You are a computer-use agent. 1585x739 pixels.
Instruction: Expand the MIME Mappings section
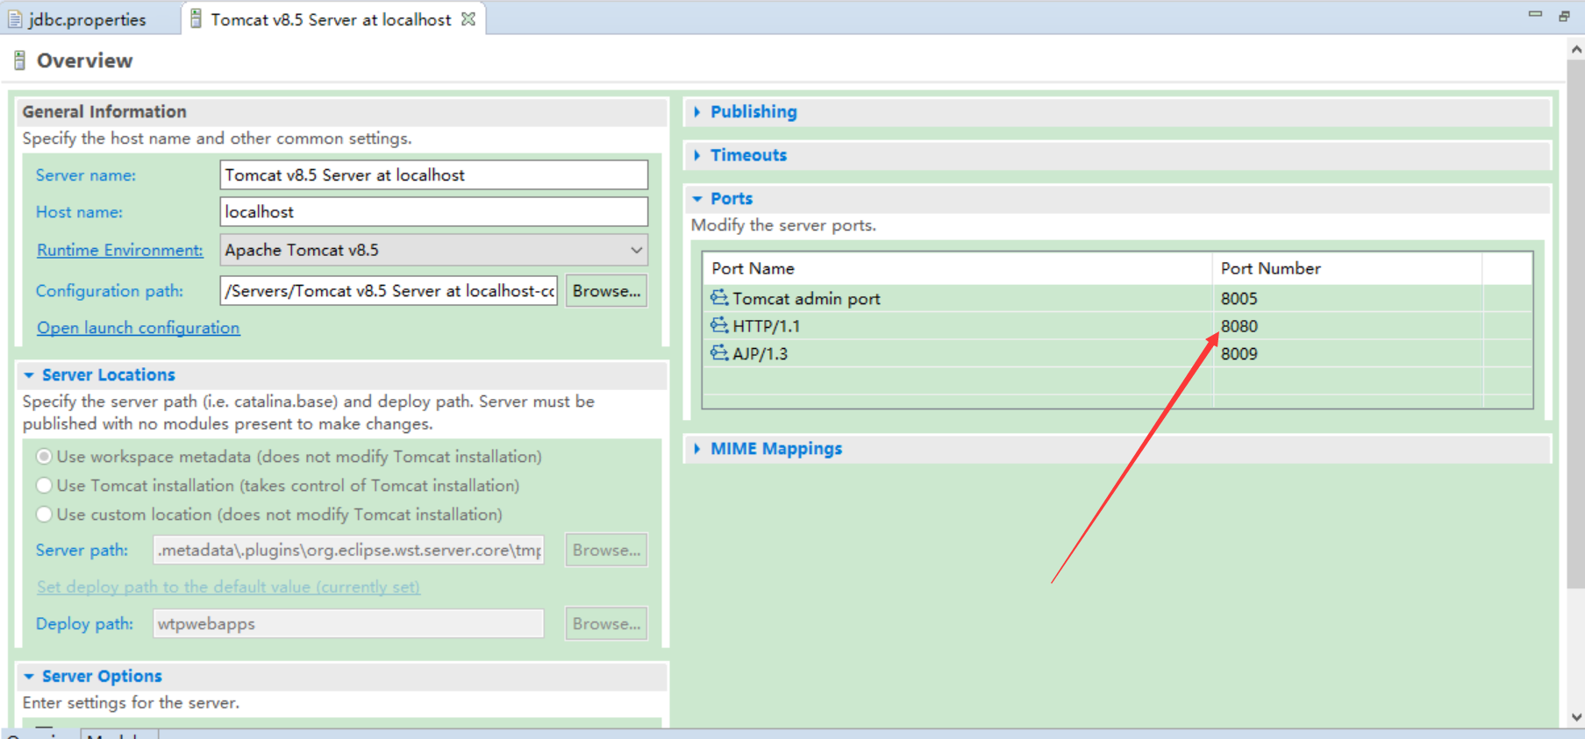tap(697, 448)
